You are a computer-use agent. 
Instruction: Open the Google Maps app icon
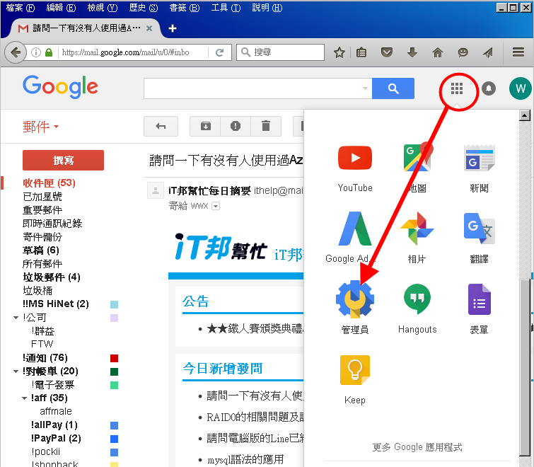click(x=417, y=158)
